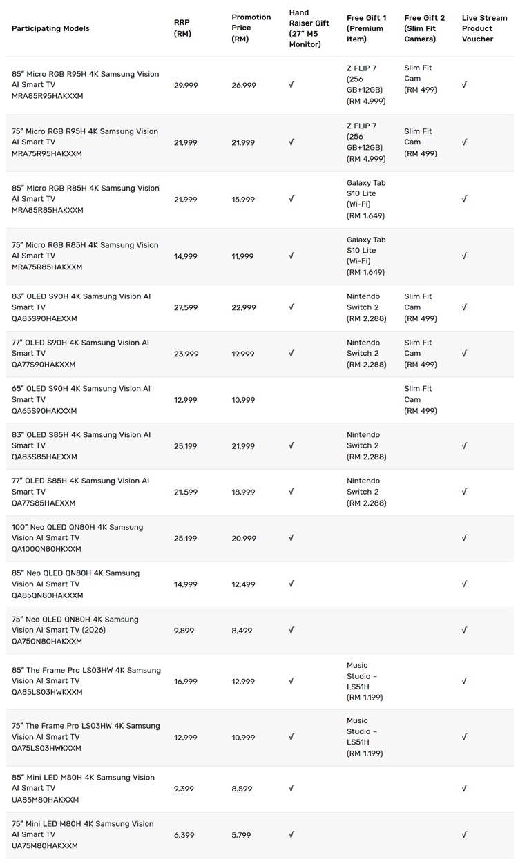Click Live Stream checkmark for 85" Frame Pro

coord(464,681)
